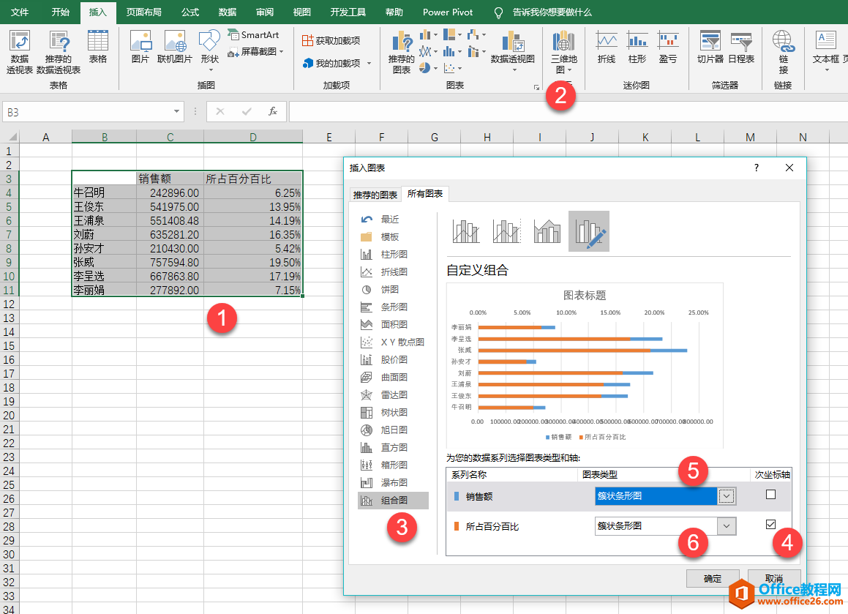Click the Slicer (切片器) icon
The image size is (848, 614).
[710, 48]
